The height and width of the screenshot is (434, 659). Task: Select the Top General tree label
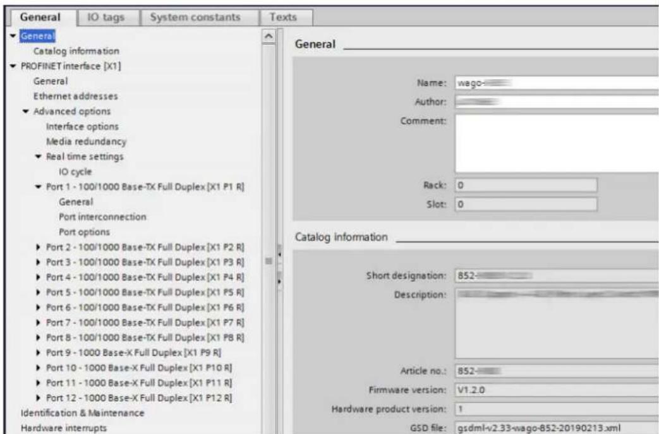pyautogui.click(x=37, y=36)
